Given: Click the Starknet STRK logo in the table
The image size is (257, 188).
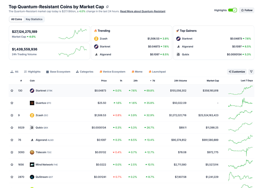Looking at the screenshot, I should click(x=32, y=91).
